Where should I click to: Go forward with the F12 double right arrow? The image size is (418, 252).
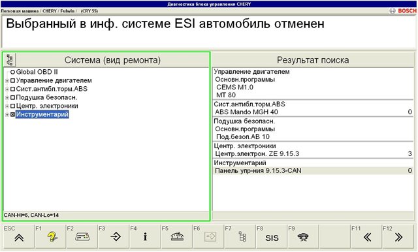click(x=398, y=236)
